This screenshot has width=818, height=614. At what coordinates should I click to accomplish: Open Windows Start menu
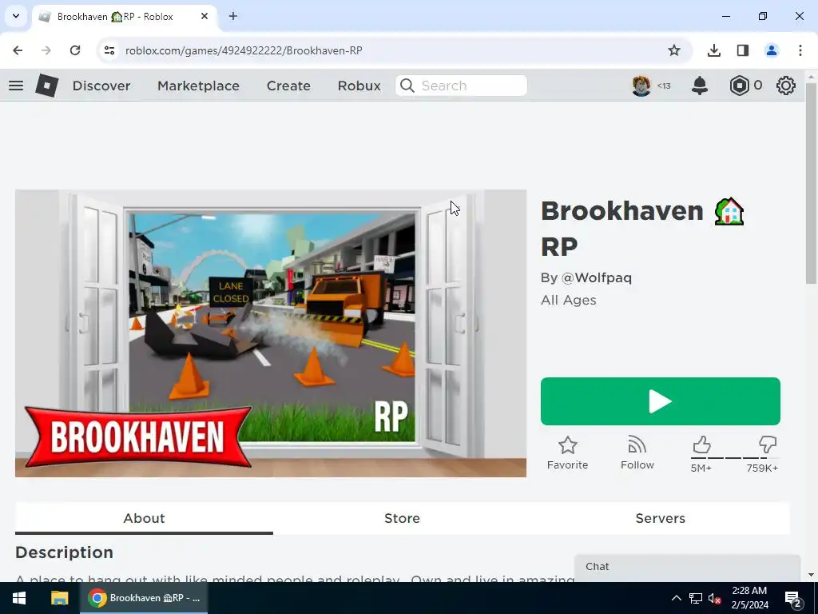[19, 598]
